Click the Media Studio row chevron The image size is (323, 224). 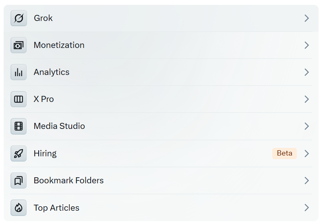307,126
